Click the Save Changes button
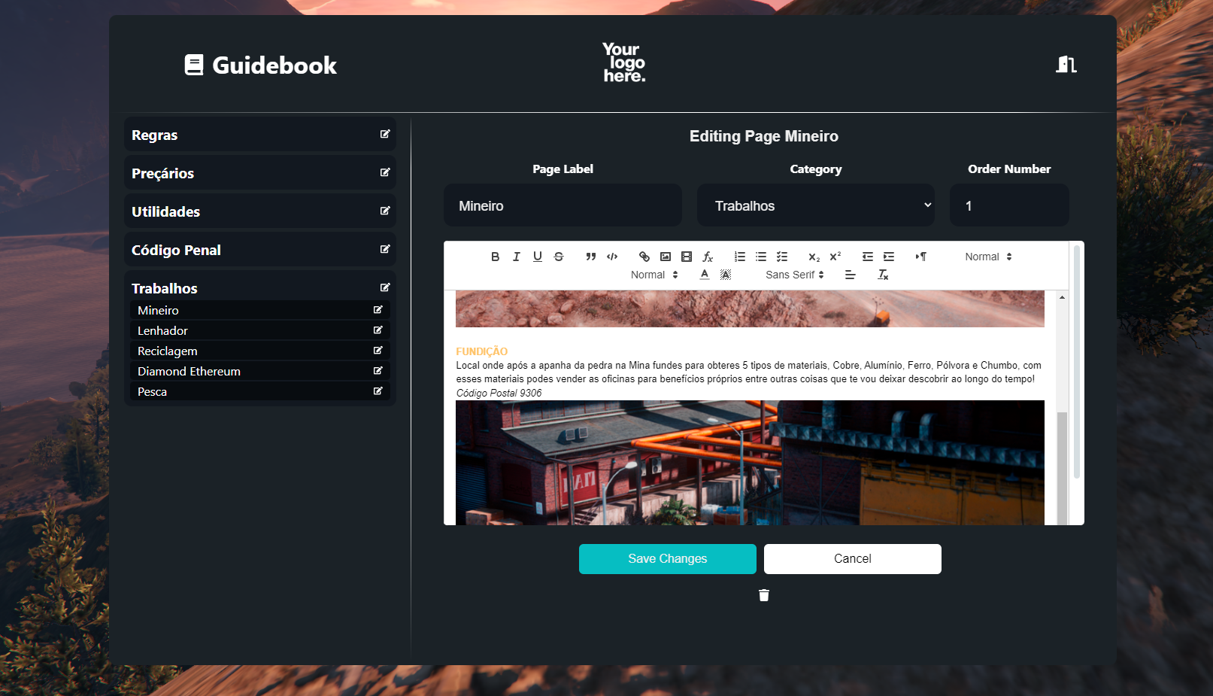1213x696 pixels. 667,558
